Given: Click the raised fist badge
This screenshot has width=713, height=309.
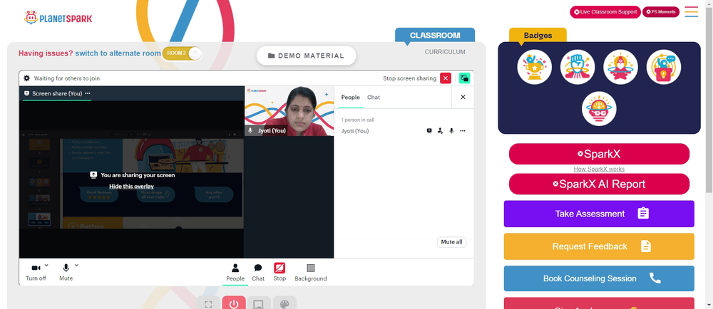Looking at the screenshot, I should [578, 67].
